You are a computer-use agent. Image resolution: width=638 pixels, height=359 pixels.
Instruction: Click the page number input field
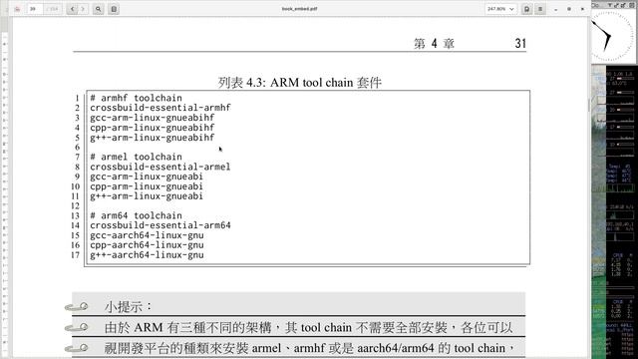pyautogui.click(x=35, y=9)
